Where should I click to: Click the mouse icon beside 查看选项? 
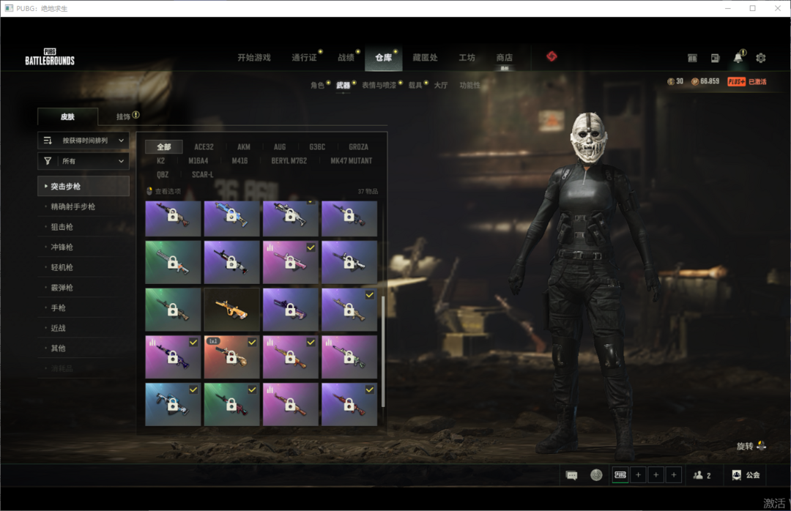[x=149, y=191]
